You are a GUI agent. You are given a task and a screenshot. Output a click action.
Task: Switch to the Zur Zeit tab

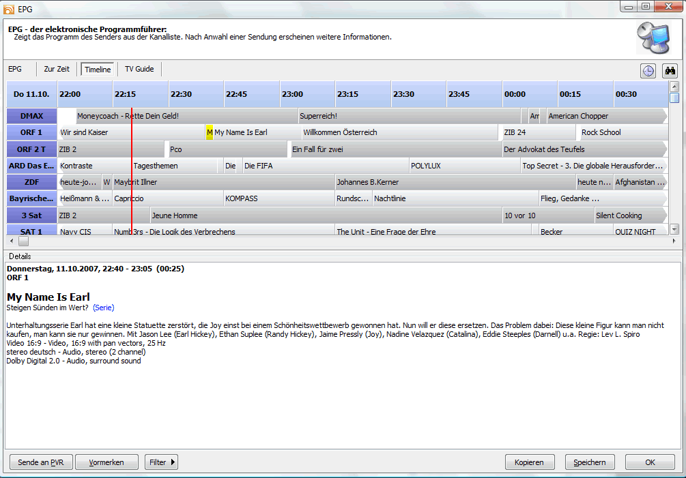pyautogui.click(x=57, y=69)
